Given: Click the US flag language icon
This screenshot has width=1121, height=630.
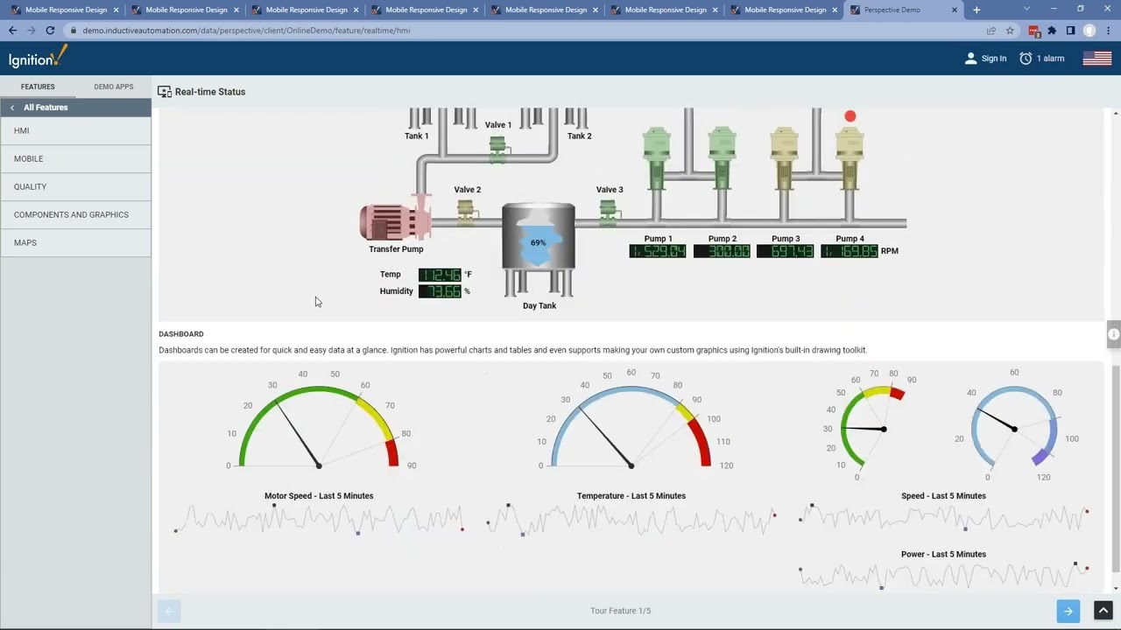Looking at the screenshot, I should (x=1096, y=59).
